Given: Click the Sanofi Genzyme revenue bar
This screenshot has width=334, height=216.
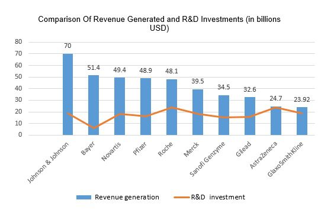Looking at the screenshot, I should [224, 115].
